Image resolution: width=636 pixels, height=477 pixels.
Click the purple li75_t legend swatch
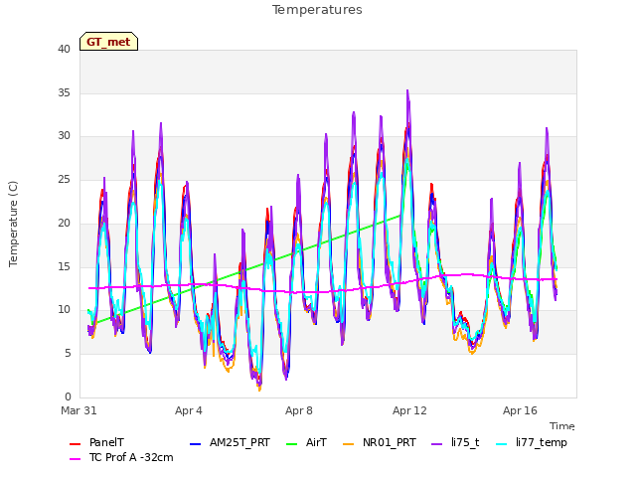(437, 444)
